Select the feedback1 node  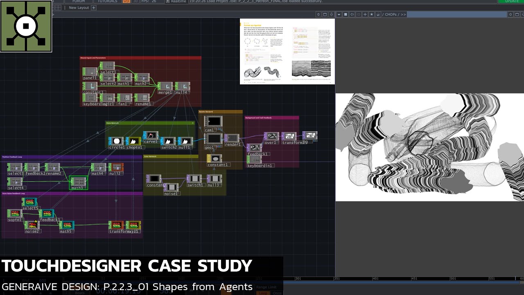(255, 148)
